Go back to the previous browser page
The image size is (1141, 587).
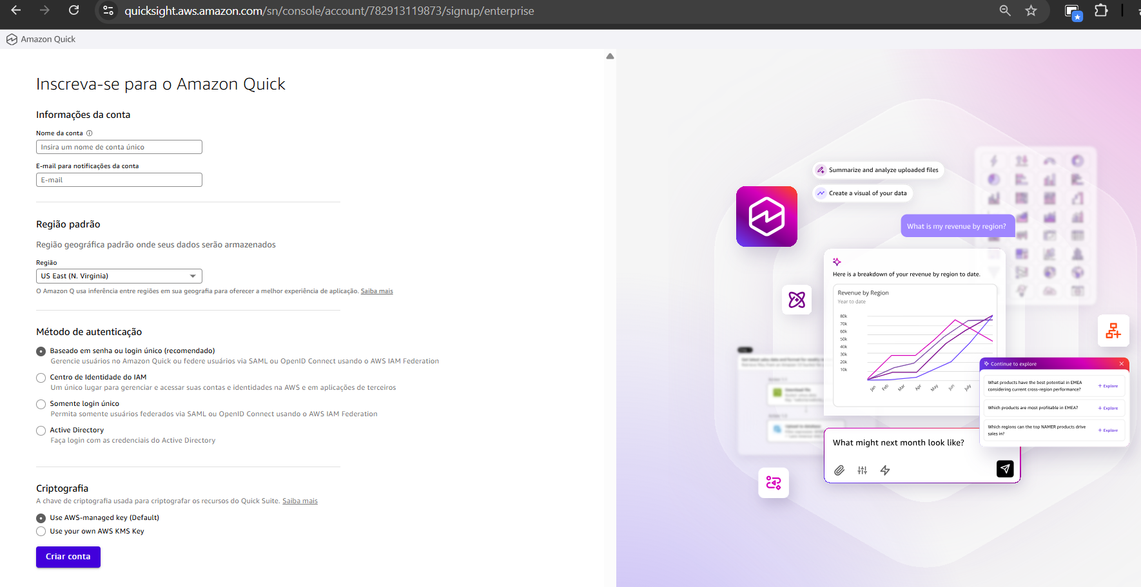(16, 10)
